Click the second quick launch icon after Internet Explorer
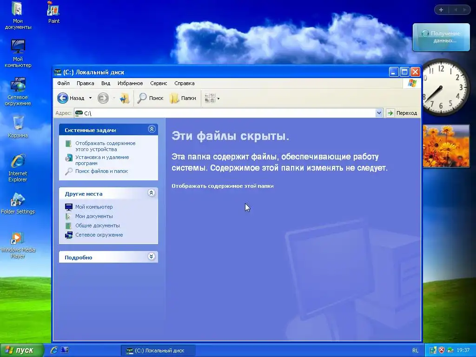This screenshot has width=476, height=357. coord(65,350)
